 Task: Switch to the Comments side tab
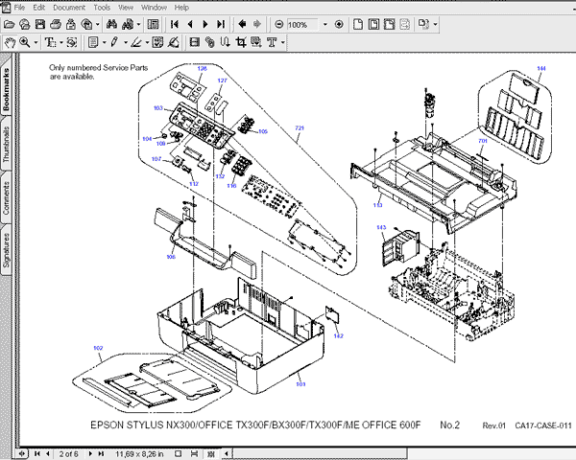7,198
